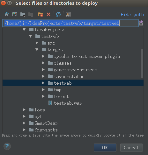Screen dimensions: 148x155
Task: Go to the Home directory icon
Action: click(7, 14)
